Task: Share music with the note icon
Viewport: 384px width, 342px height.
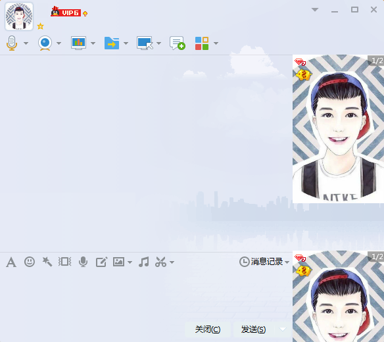Action: click(144, 262)
